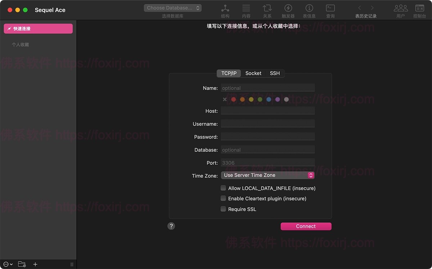Open the Choose Database dropdown

[x=172, y=8]
